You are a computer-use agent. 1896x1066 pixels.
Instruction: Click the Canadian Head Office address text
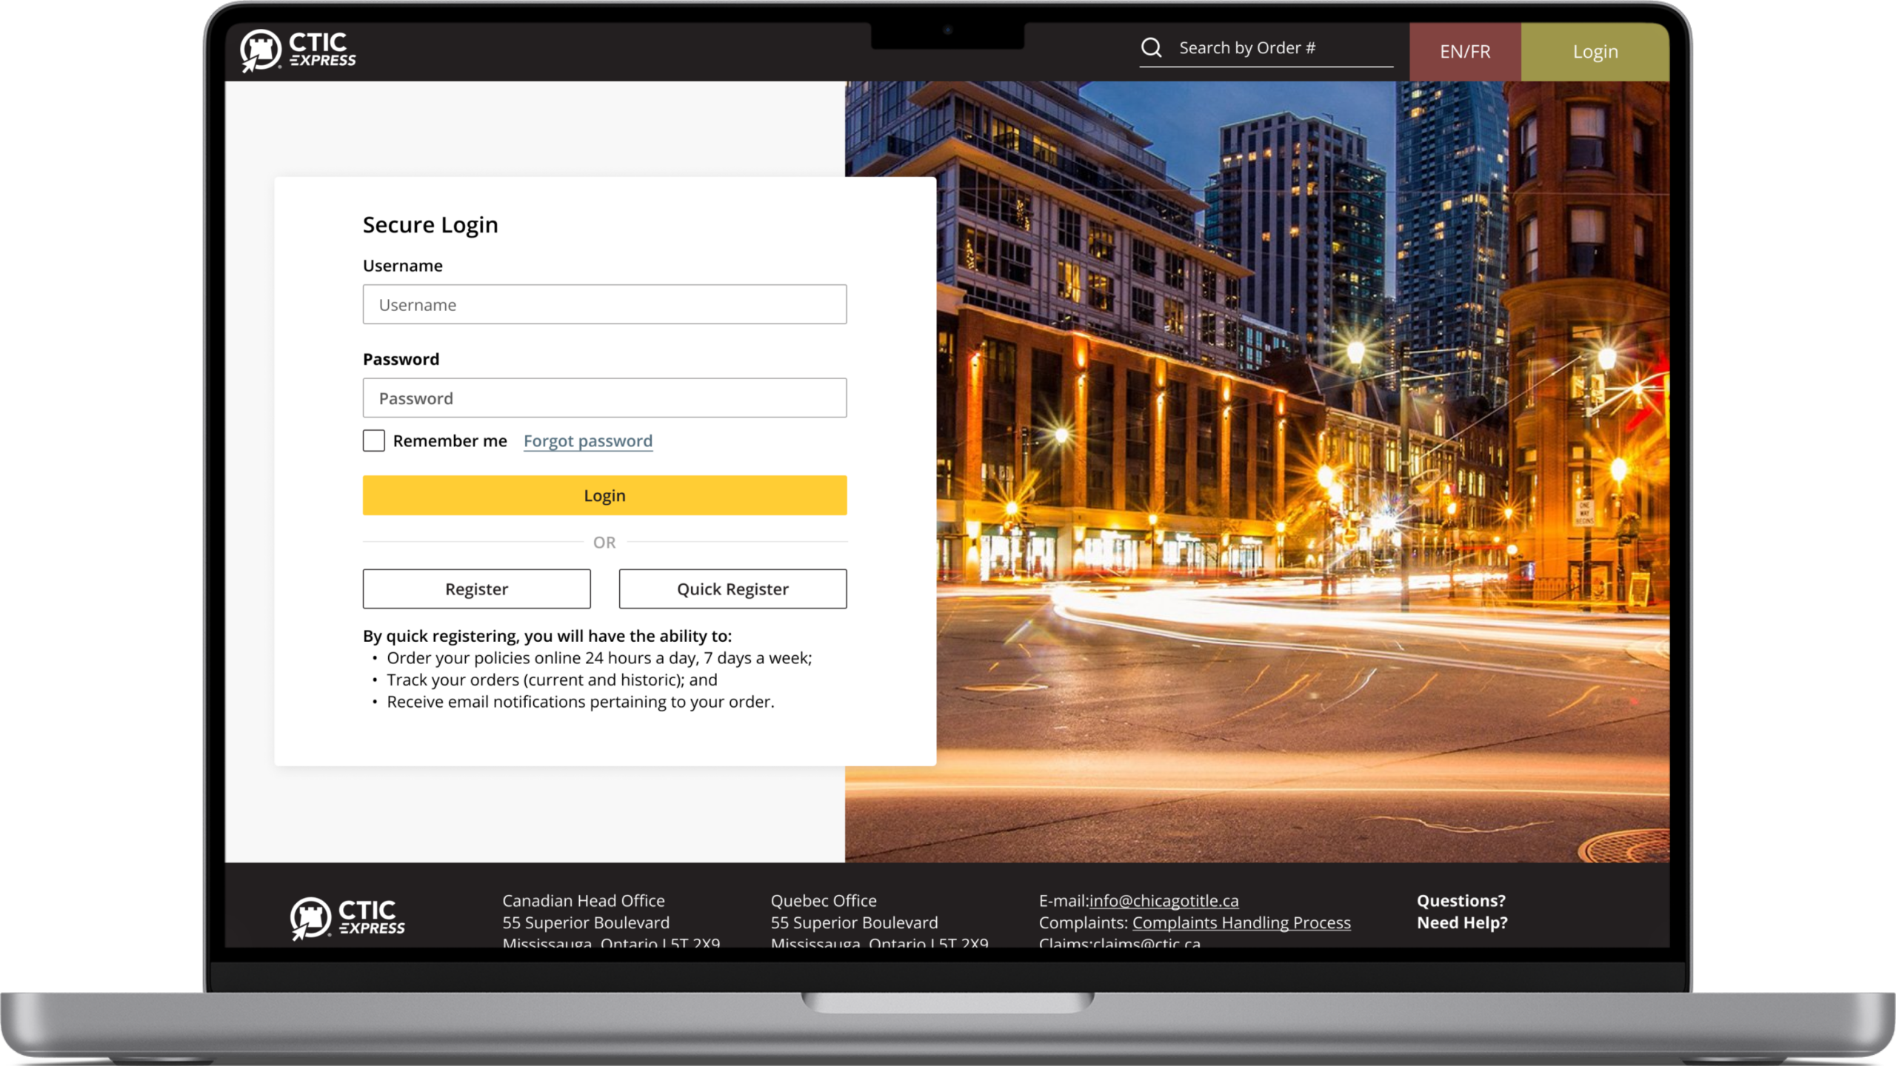pyautogui.click(x=585, y=922)
